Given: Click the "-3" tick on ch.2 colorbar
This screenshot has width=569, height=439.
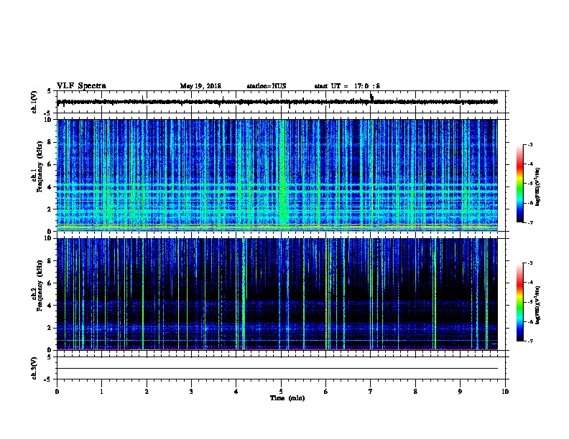Looking at the screenshot, I should coord(529,263).
